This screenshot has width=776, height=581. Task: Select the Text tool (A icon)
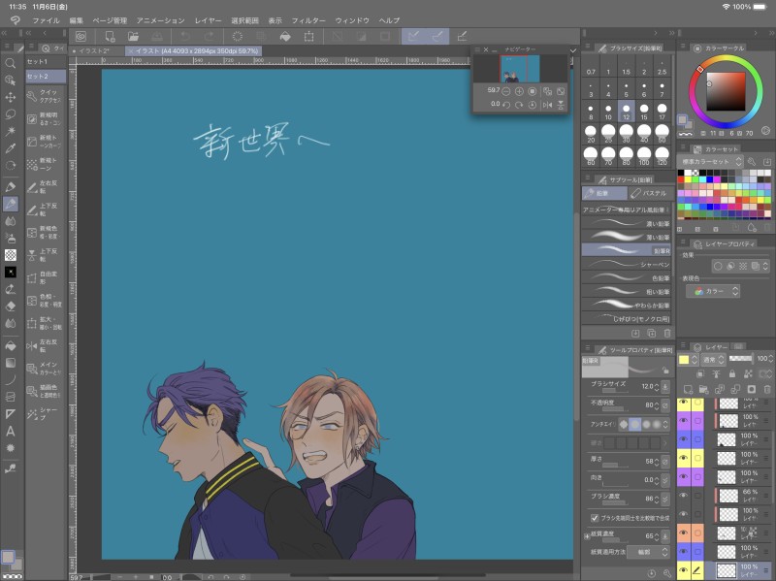coord(10,431)
